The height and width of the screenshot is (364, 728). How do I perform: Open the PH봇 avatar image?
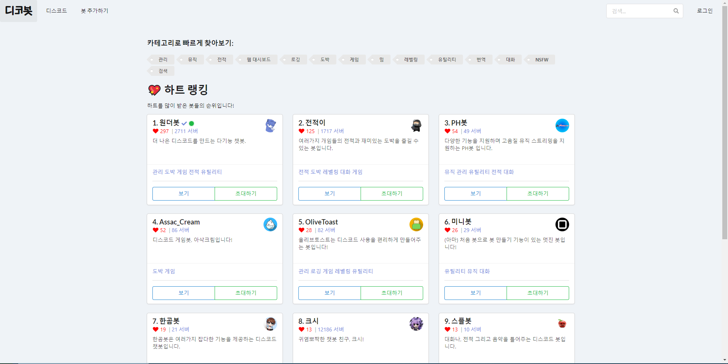(x=562, y=126)
